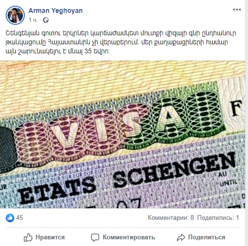Open the Arman Yeghoyan profile name link
248x246 pixels.
tap(56, 10)
